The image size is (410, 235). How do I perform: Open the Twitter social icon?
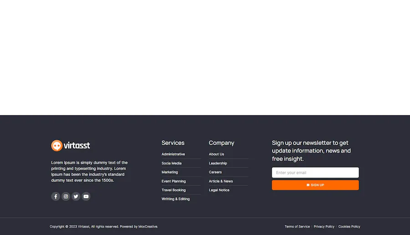point(76,196)
